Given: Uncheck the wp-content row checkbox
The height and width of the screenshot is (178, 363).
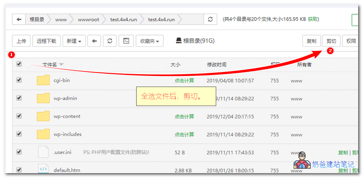Looking at the screenshot, I should tap(19, 116).
